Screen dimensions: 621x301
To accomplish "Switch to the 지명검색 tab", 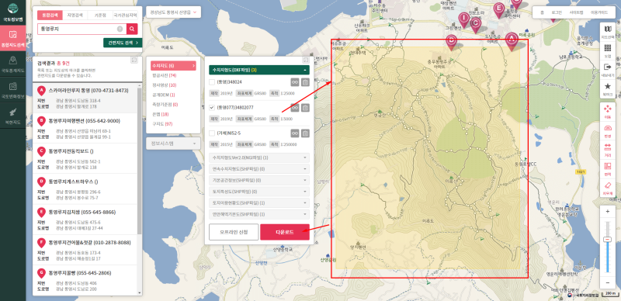I will coord(75,15).
